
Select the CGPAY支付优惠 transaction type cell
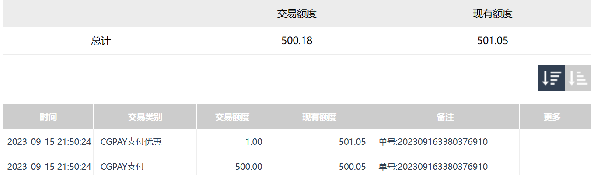click(x=131, y=142)
